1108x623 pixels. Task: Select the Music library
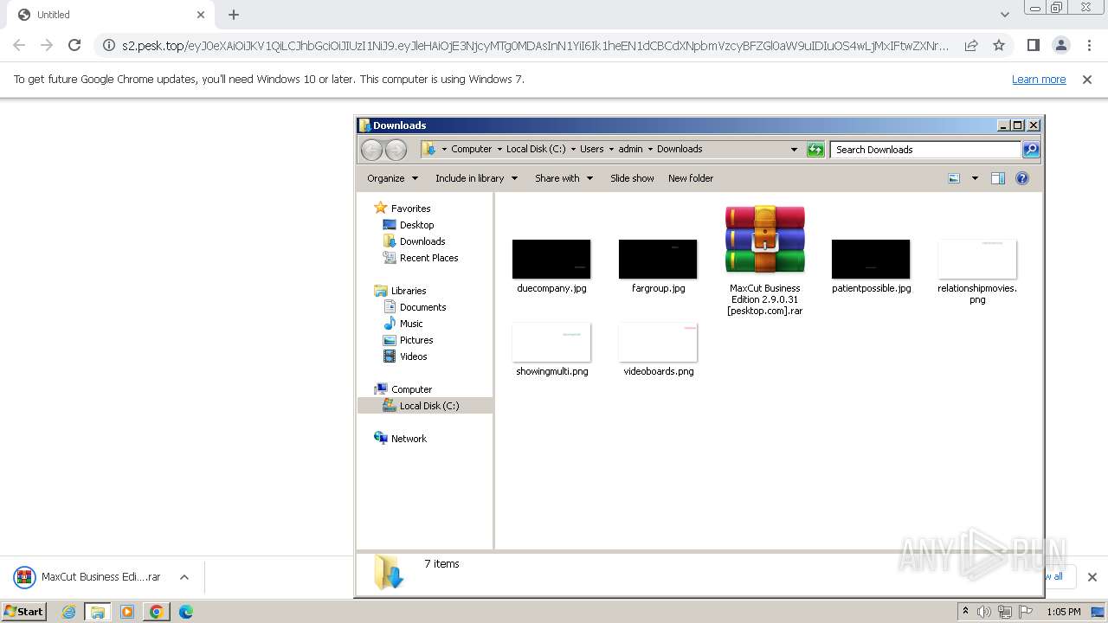(x=411, y=324)
